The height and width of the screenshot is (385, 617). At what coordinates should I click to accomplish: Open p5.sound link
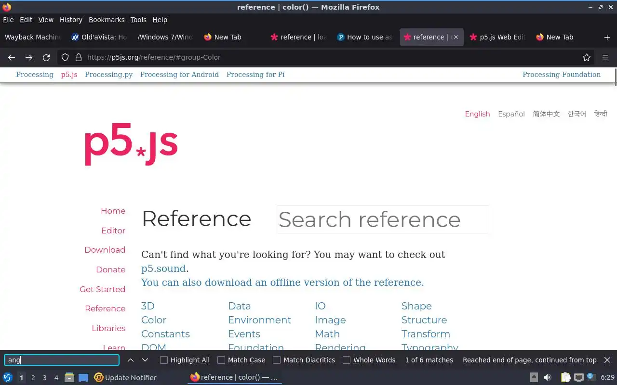click(163, 269)
